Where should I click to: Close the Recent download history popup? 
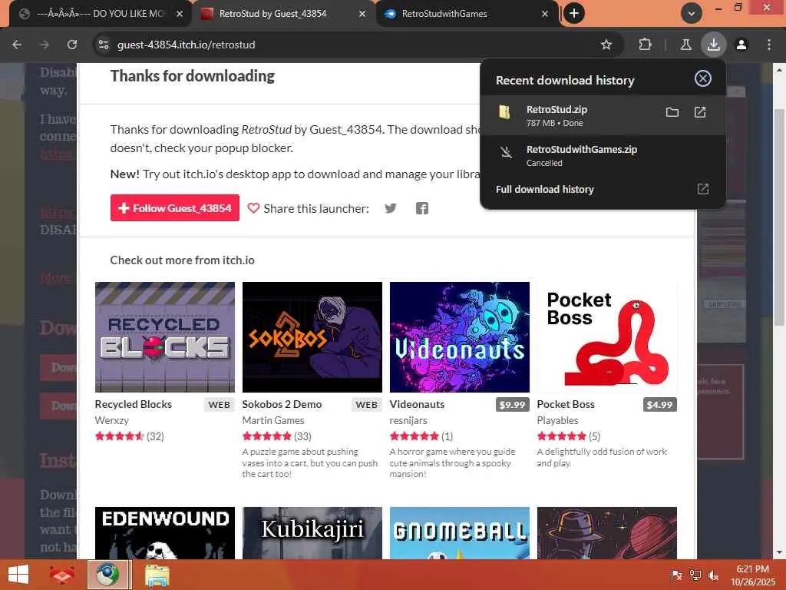[x=703, y=78]
